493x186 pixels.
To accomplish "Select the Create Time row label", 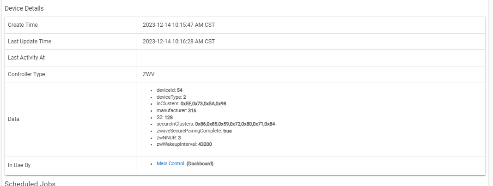I will pos(23,25).
